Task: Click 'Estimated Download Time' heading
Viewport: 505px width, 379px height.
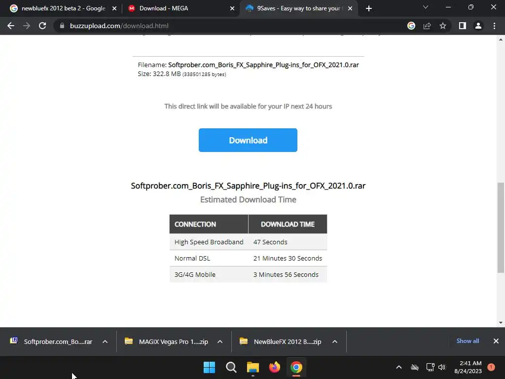Action: tap(248, 199)
